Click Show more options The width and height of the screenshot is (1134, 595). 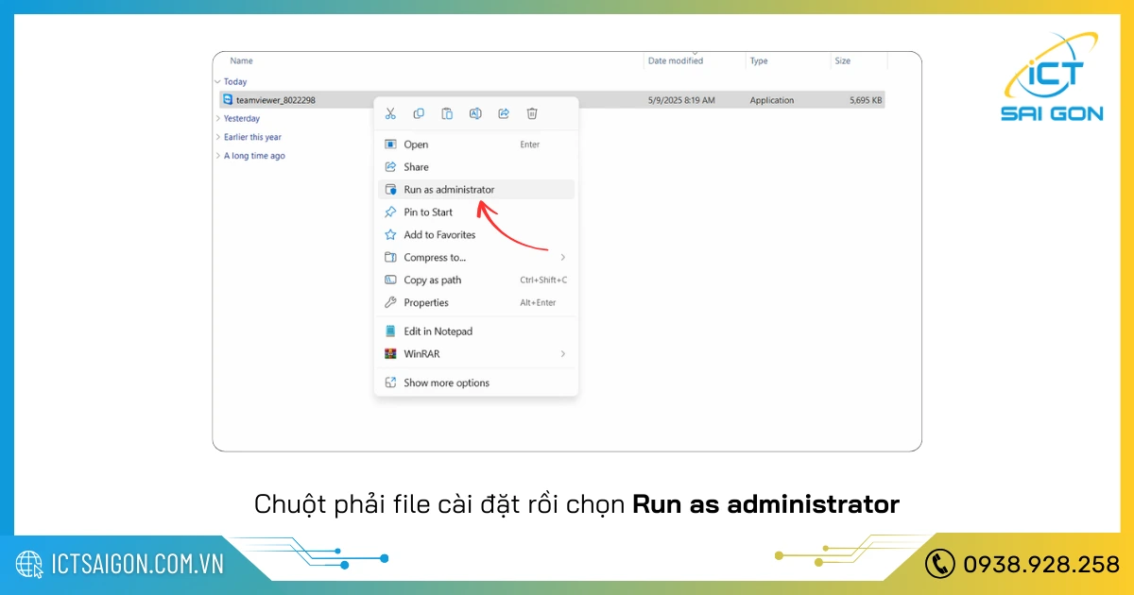pos(476,382)
